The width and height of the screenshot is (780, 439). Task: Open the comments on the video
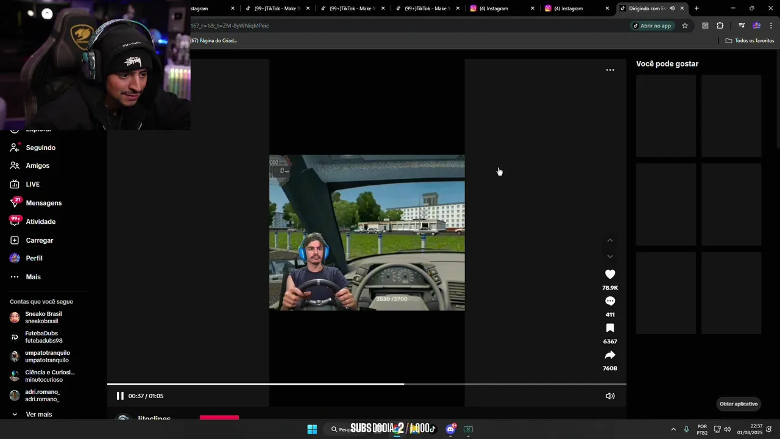tap(610, 301)
